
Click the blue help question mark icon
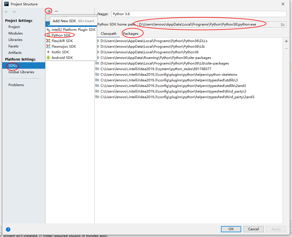[8, 229]
